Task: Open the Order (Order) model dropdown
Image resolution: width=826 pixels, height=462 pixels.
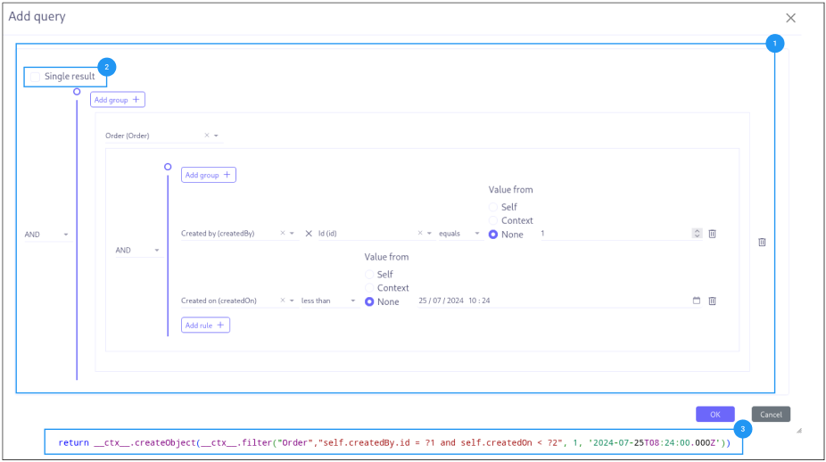Action: coord(216,136)
